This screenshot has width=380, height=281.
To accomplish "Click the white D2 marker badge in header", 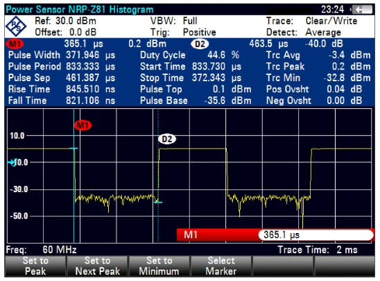I will (200, 44).
